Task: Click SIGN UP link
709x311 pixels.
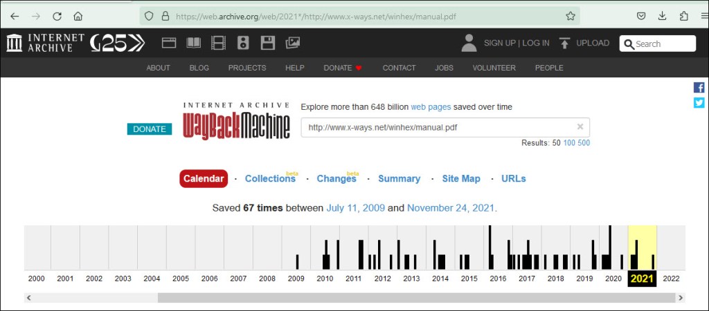Action: coord(500,43)
